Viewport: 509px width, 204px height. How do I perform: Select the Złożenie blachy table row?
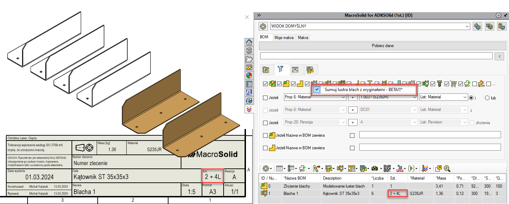point(382,186)
